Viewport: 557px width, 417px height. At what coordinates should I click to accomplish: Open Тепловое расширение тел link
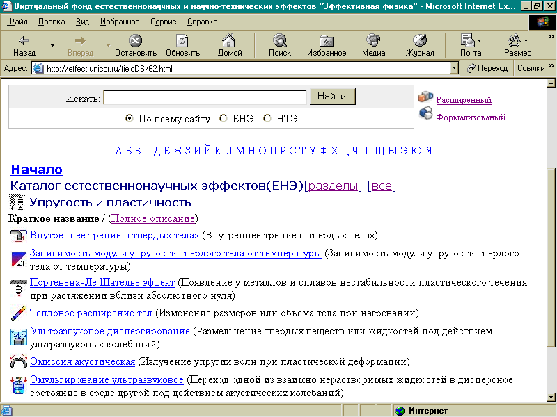91,313
